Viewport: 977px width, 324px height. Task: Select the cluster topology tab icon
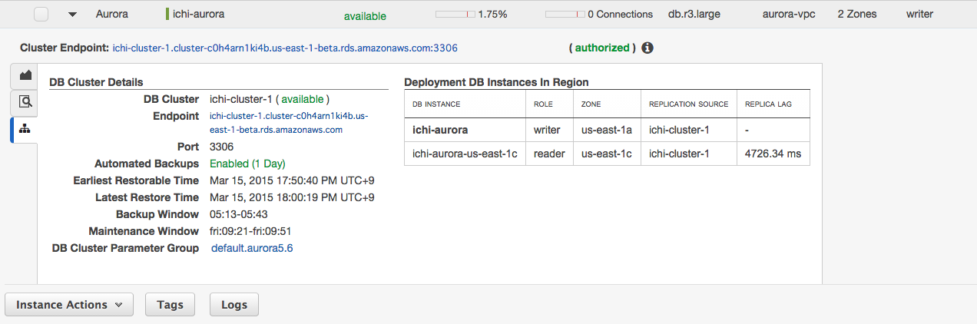click(25, 129)
